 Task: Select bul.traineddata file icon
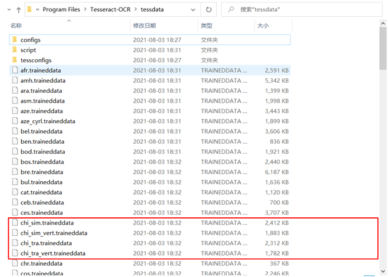pyautogui.click(x=15, y=182)
